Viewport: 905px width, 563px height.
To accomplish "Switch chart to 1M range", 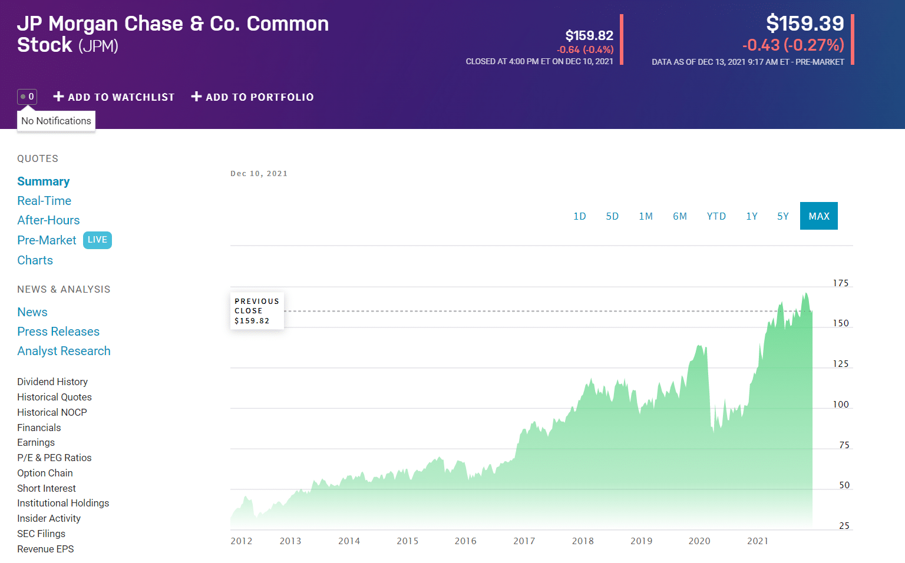I will click(x=646, y=216).
